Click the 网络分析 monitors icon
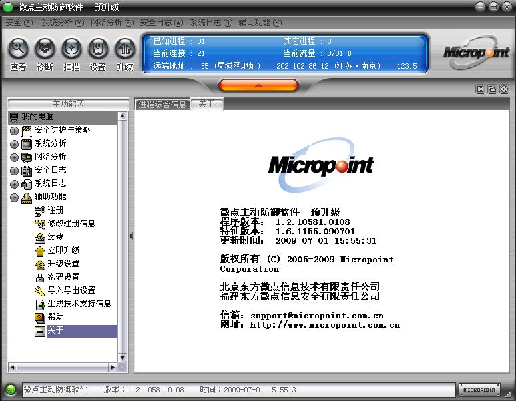 click(x=27, y=157)
